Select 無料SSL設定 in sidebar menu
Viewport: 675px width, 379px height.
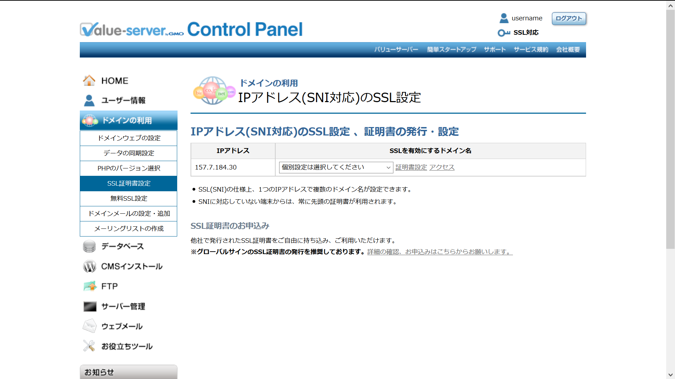[x=129, y=199]
